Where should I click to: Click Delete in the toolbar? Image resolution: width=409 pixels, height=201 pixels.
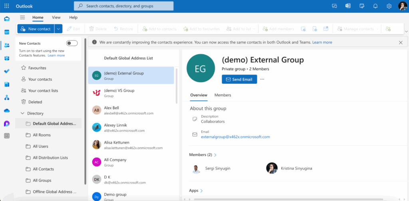(98, 29)
